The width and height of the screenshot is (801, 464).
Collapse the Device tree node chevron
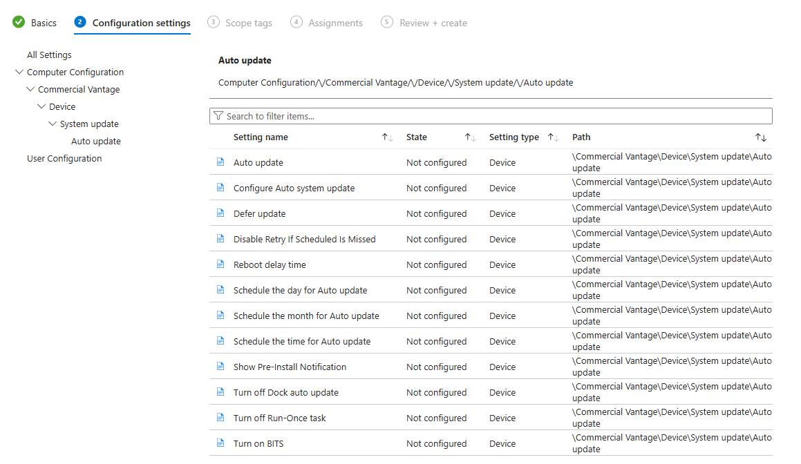coord(41,107)
